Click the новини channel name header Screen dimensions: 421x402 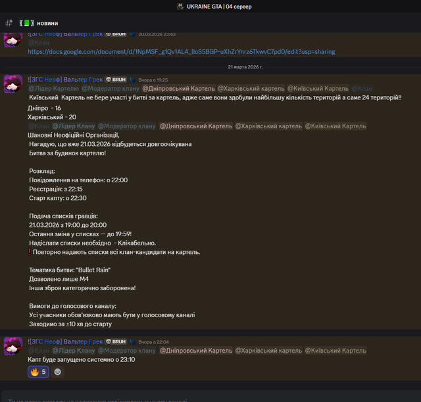(x=47, y=23)
